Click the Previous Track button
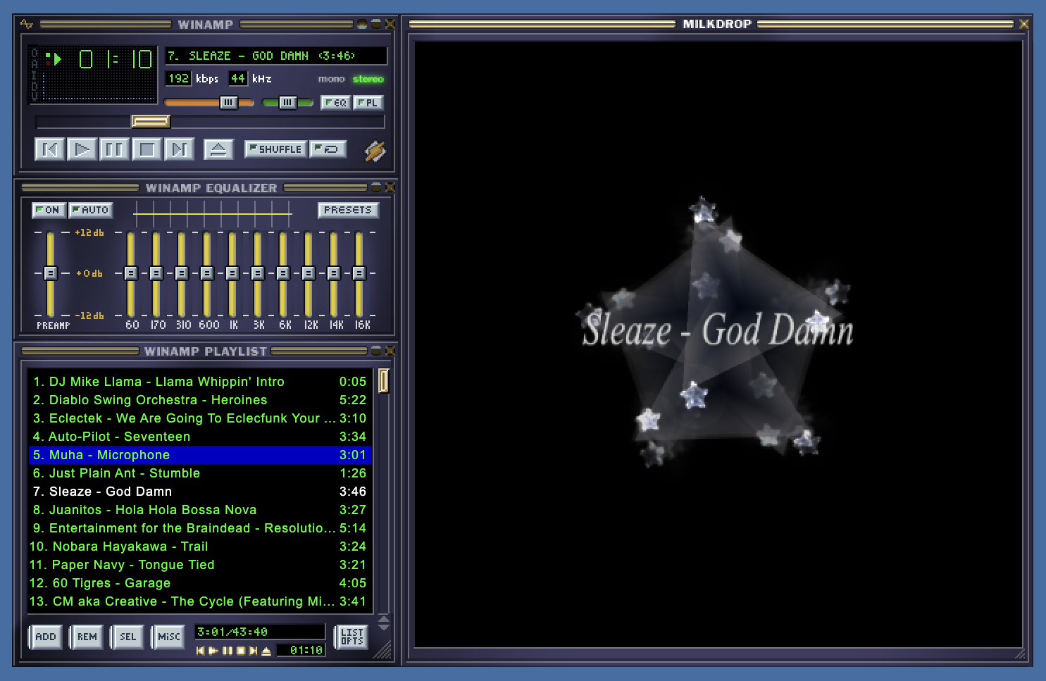 (x=49, y=149)
